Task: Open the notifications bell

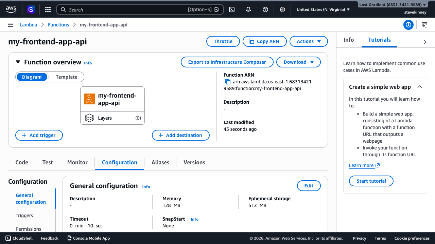Action: pyautogui.click(x=248, y=9)
